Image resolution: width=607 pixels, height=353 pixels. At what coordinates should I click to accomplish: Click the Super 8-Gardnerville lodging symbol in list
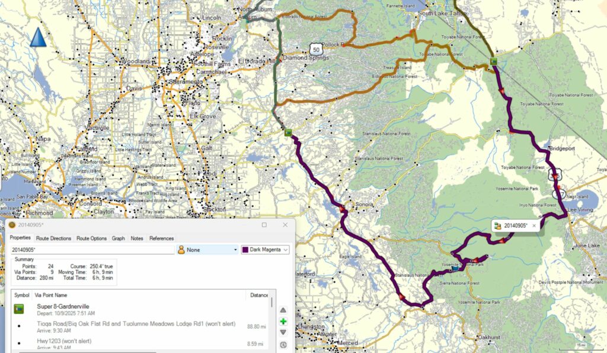[19, 309]
